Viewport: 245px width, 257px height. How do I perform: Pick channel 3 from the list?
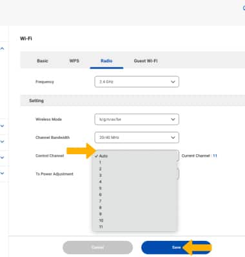(x=135, y=175)
